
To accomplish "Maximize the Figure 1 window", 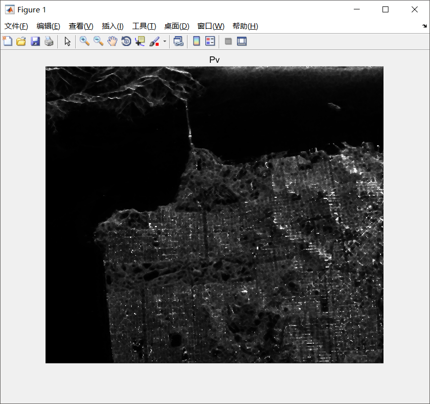I will click(385, 9).
